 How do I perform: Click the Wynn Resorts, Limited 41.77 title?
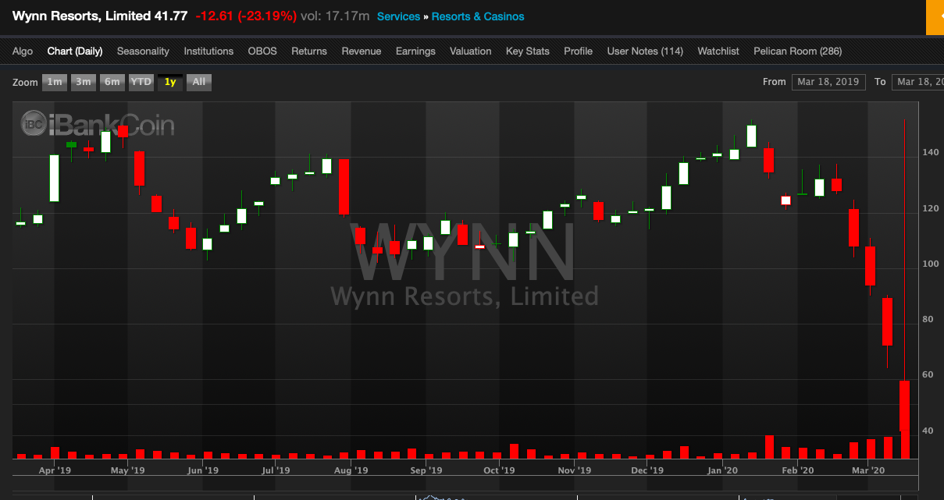click(x=100, y=16)
